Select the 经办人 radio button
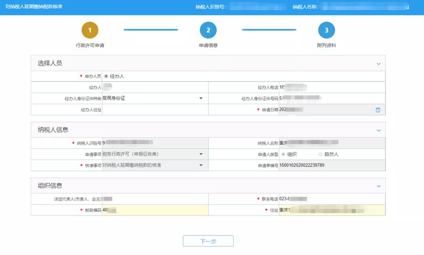Image resolution: width=424 pixels, height=255 pixels. (x=106, y=76)
